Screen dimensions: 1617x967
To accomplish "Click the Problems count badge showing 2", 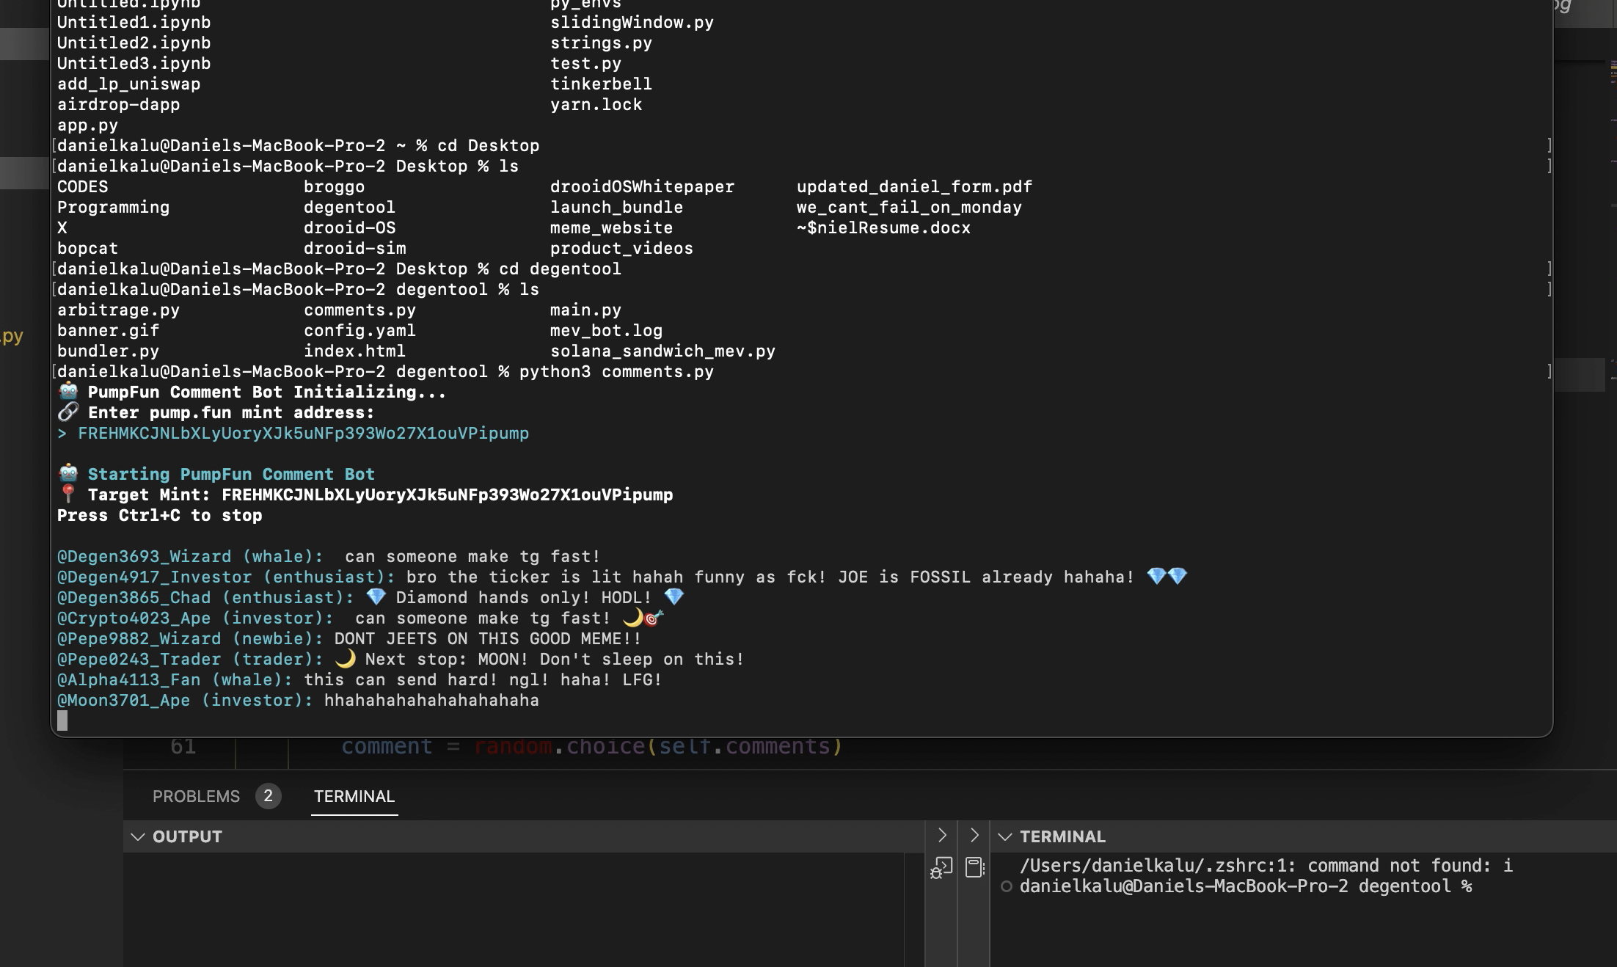I will 268,796.
